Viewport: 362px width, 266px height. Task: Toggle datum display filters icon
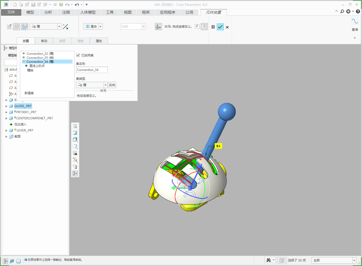tap(75, 160)
